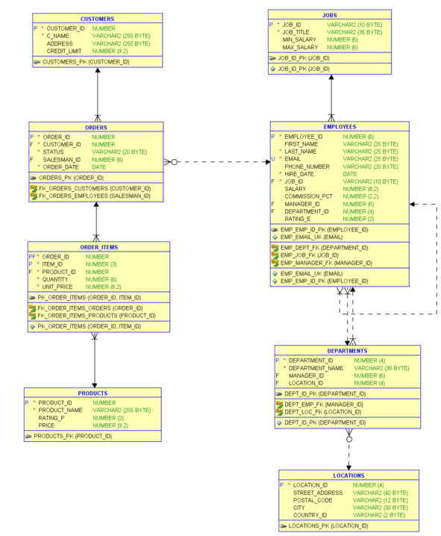
Task: Select the DEPARTMENTS table title
Action: pyautogui.click(x=347, y=351)
